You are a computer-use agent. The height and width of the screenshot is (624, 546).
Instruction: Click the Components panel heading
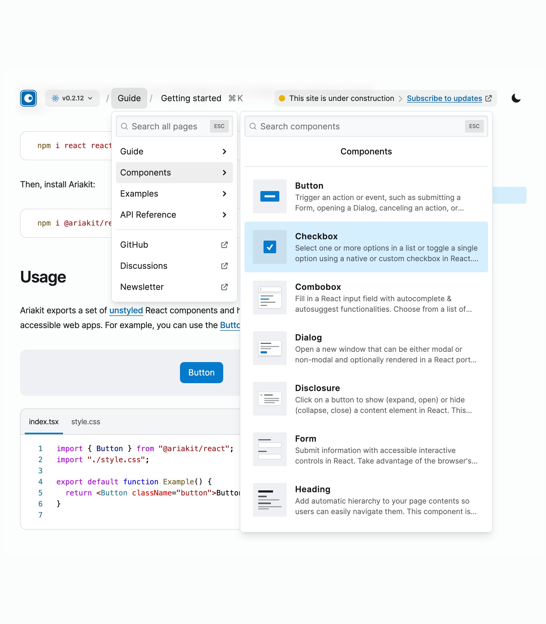pos(366,152)
